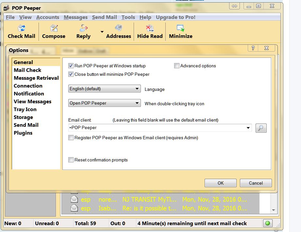Viewport: 301px width, 232px height.
Task: Select the General options category
Action: coord(36,62)
